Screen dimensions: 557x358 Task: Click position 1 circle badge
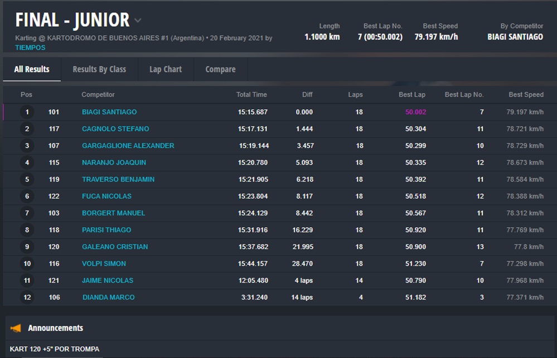click(27, 112)
